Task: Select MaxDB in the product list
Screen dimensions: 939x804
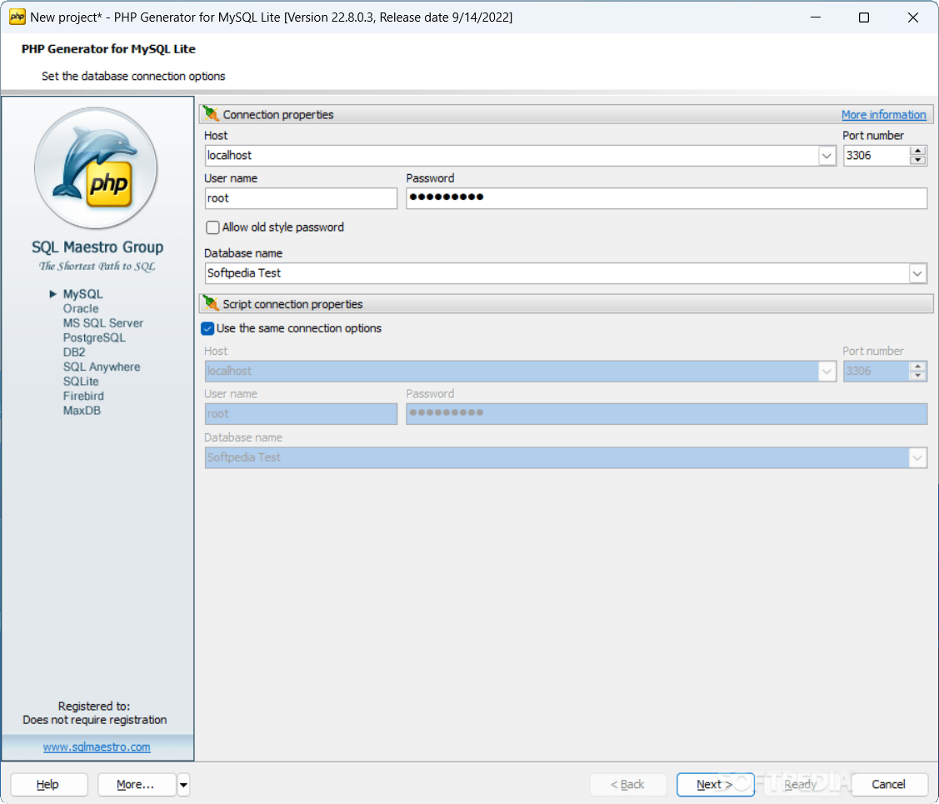Action: pyautogui.click(x=82, y=411)
